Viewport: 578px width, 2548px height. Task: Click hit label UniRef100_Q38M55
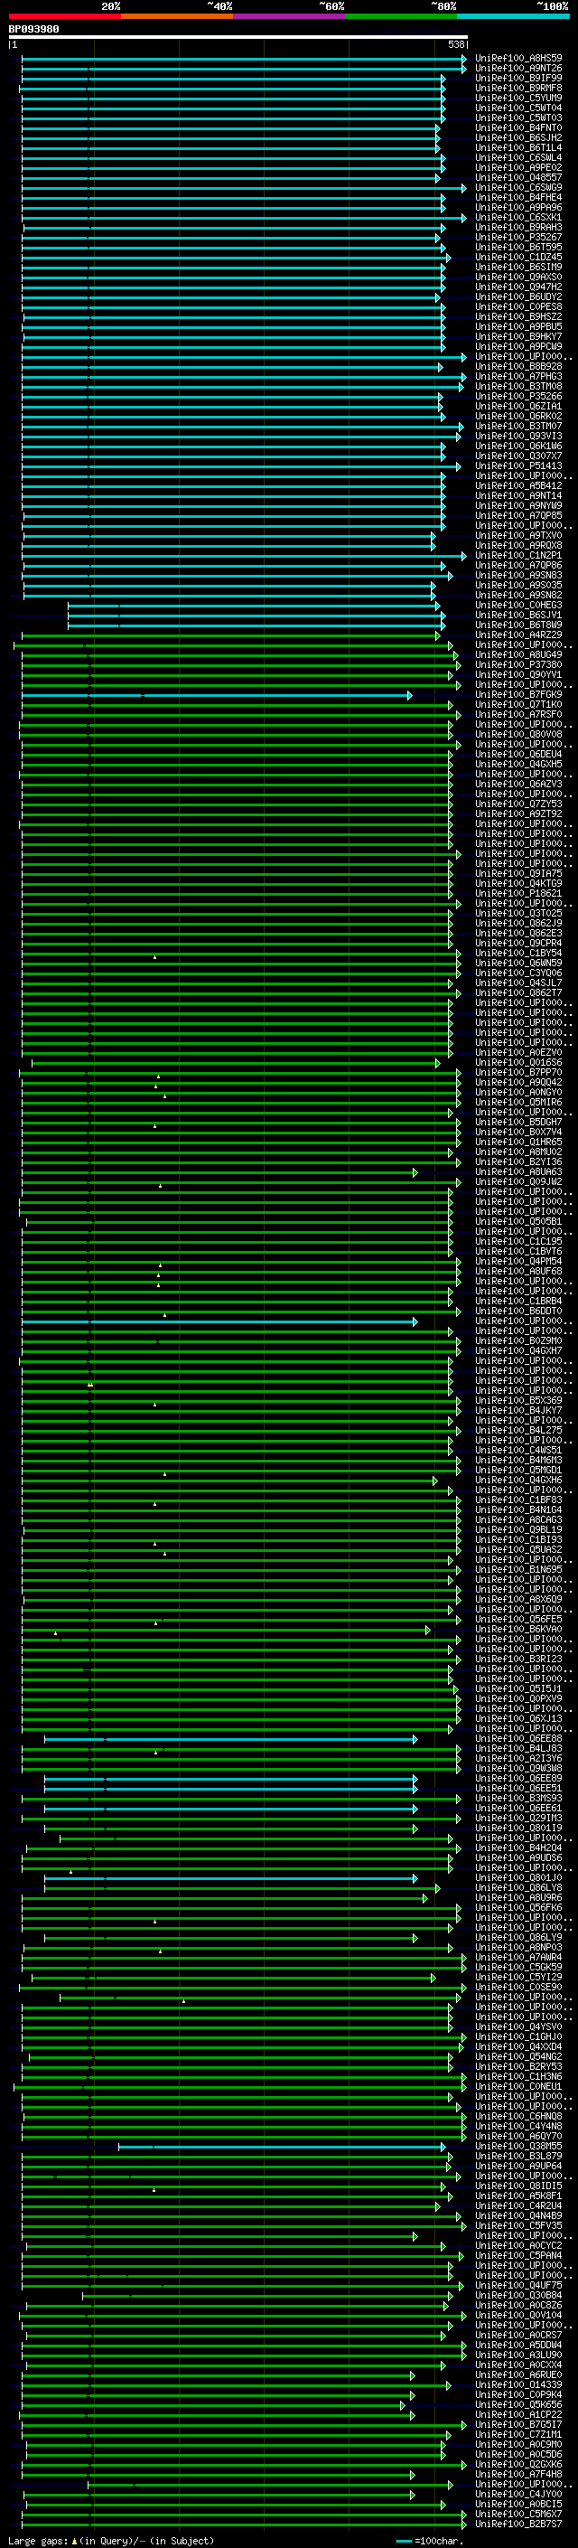[x=518, y=2147]
